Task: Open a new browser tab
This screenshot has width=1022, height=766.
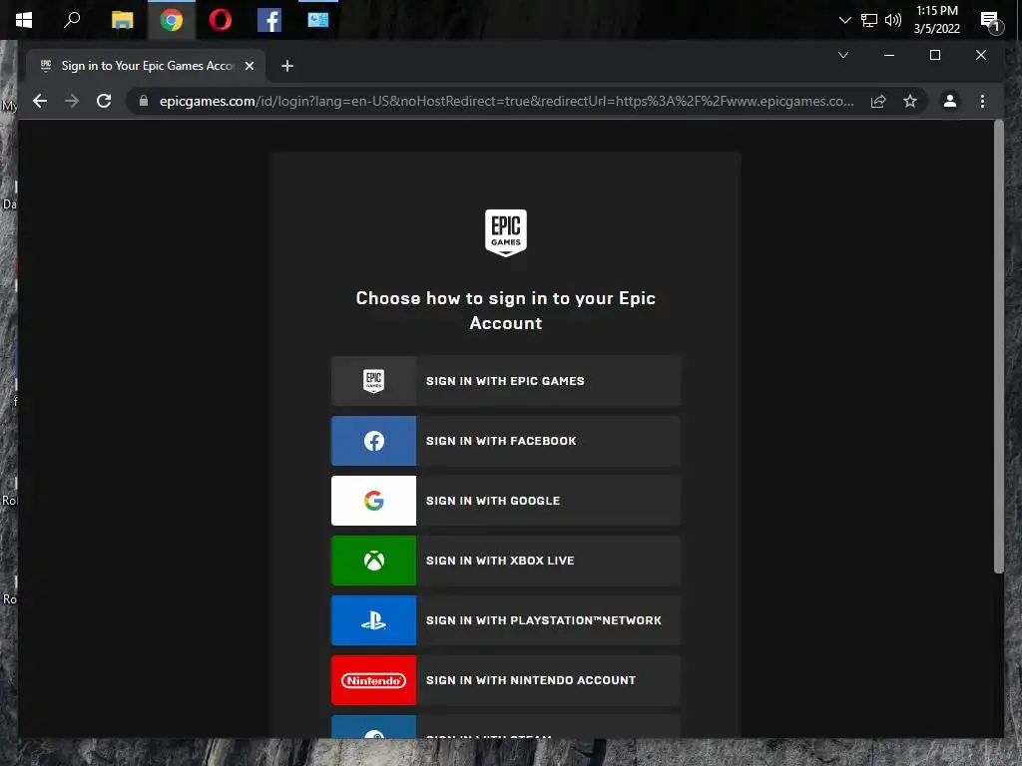Action: pos(287,66)
